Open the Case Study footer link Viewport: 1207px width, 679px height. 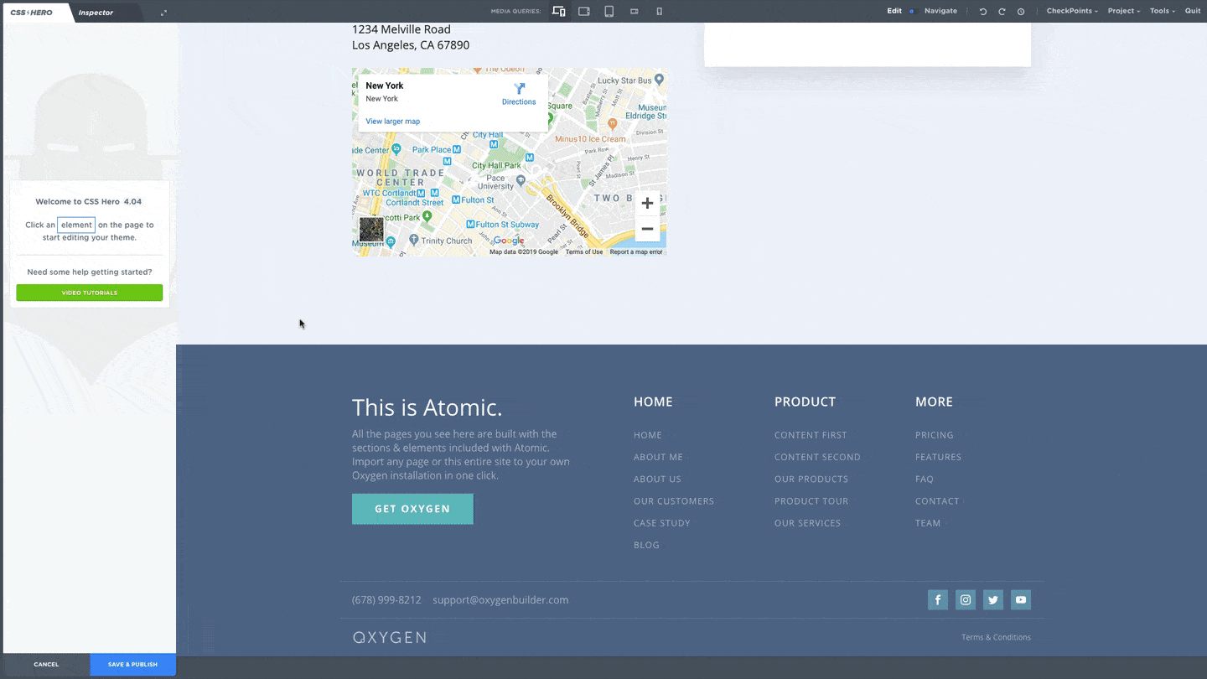click(662, 522)
